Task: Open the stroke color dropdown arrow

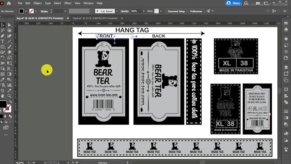Action: click(x=36, y=11)
